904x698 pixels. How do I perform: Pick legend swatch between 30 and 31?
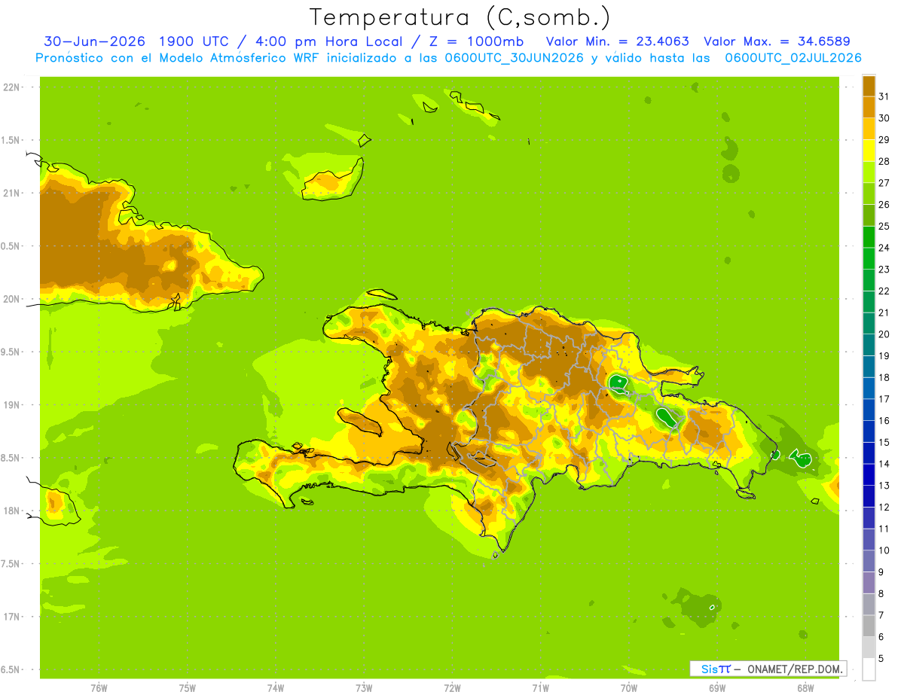point(869,107)
